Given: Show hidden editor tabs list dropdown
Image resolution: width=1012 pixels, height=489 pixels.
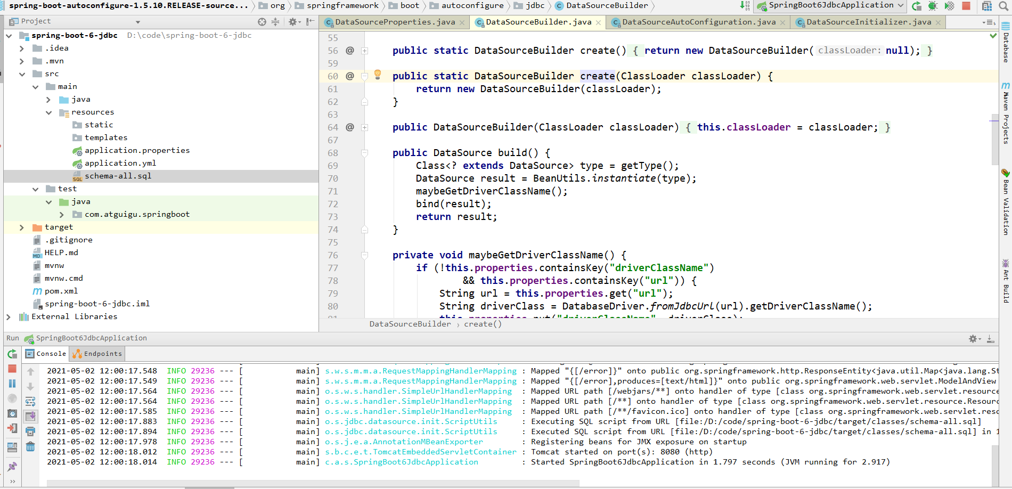Looking at the screenshot, I should (989, 22).
